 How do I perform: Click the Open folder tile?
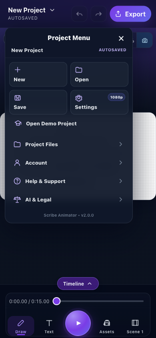(x=100, y=74)
